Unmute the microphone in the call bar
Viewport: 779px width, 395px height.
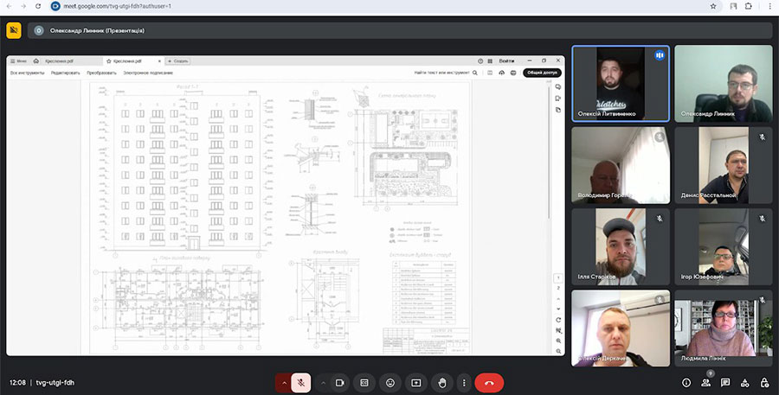pyautogui.click(x=301, y=382)
